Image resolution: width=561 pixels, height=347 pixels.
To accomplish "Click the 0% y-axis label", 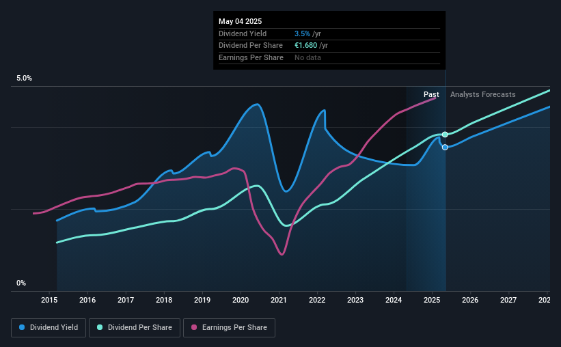I will 21,283.
